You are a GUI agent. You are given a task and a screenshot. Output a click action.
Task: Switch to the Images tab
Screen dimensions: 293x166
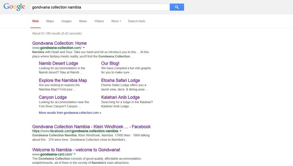(x=67, y=21)
